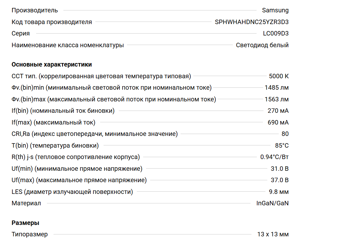Click the Размеры section heading

[25, 223]
